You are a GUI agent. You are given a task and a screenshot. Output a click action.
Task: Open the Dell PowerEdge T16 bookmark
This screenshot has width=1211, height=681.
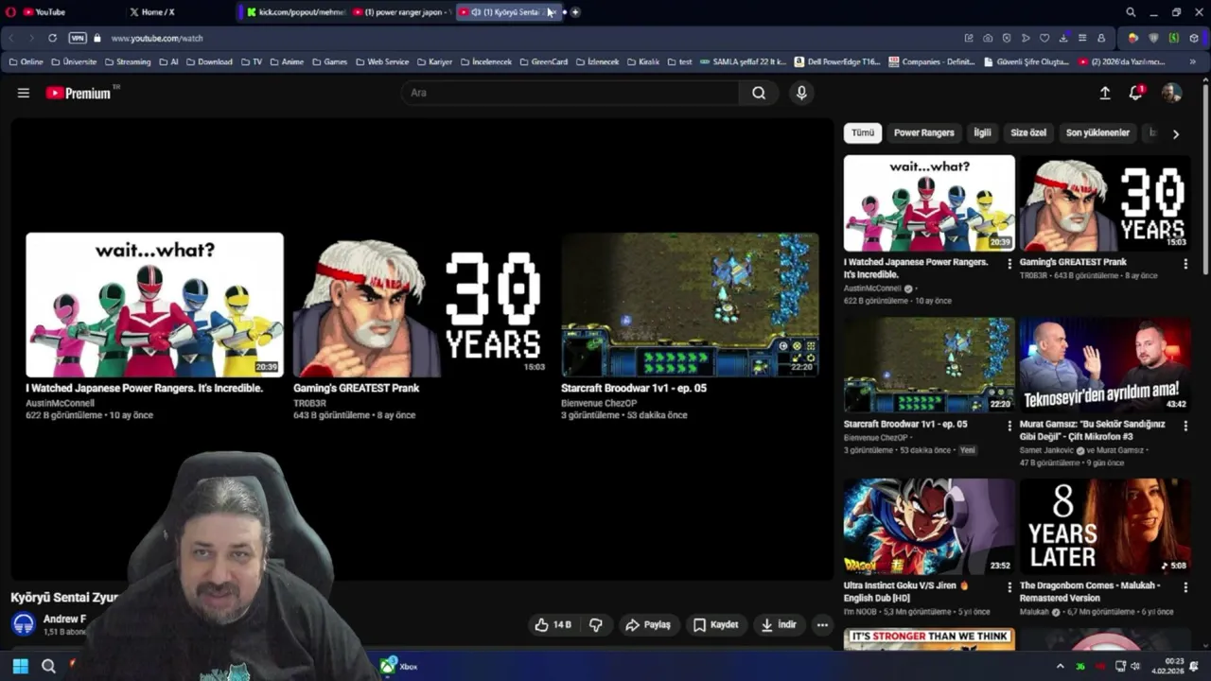[837, 61]
